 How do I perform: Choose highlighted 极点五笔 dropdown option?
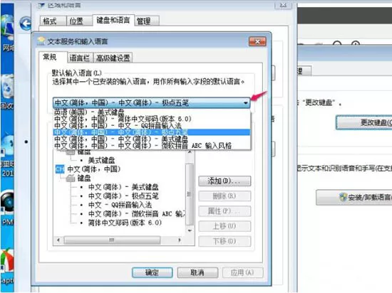152,132
